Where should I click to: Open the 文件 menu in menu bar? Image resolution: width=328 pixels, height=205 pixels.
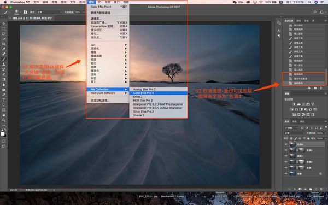36,2
